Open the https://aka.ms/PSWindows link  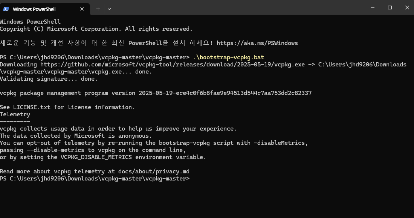pos(257,43)
